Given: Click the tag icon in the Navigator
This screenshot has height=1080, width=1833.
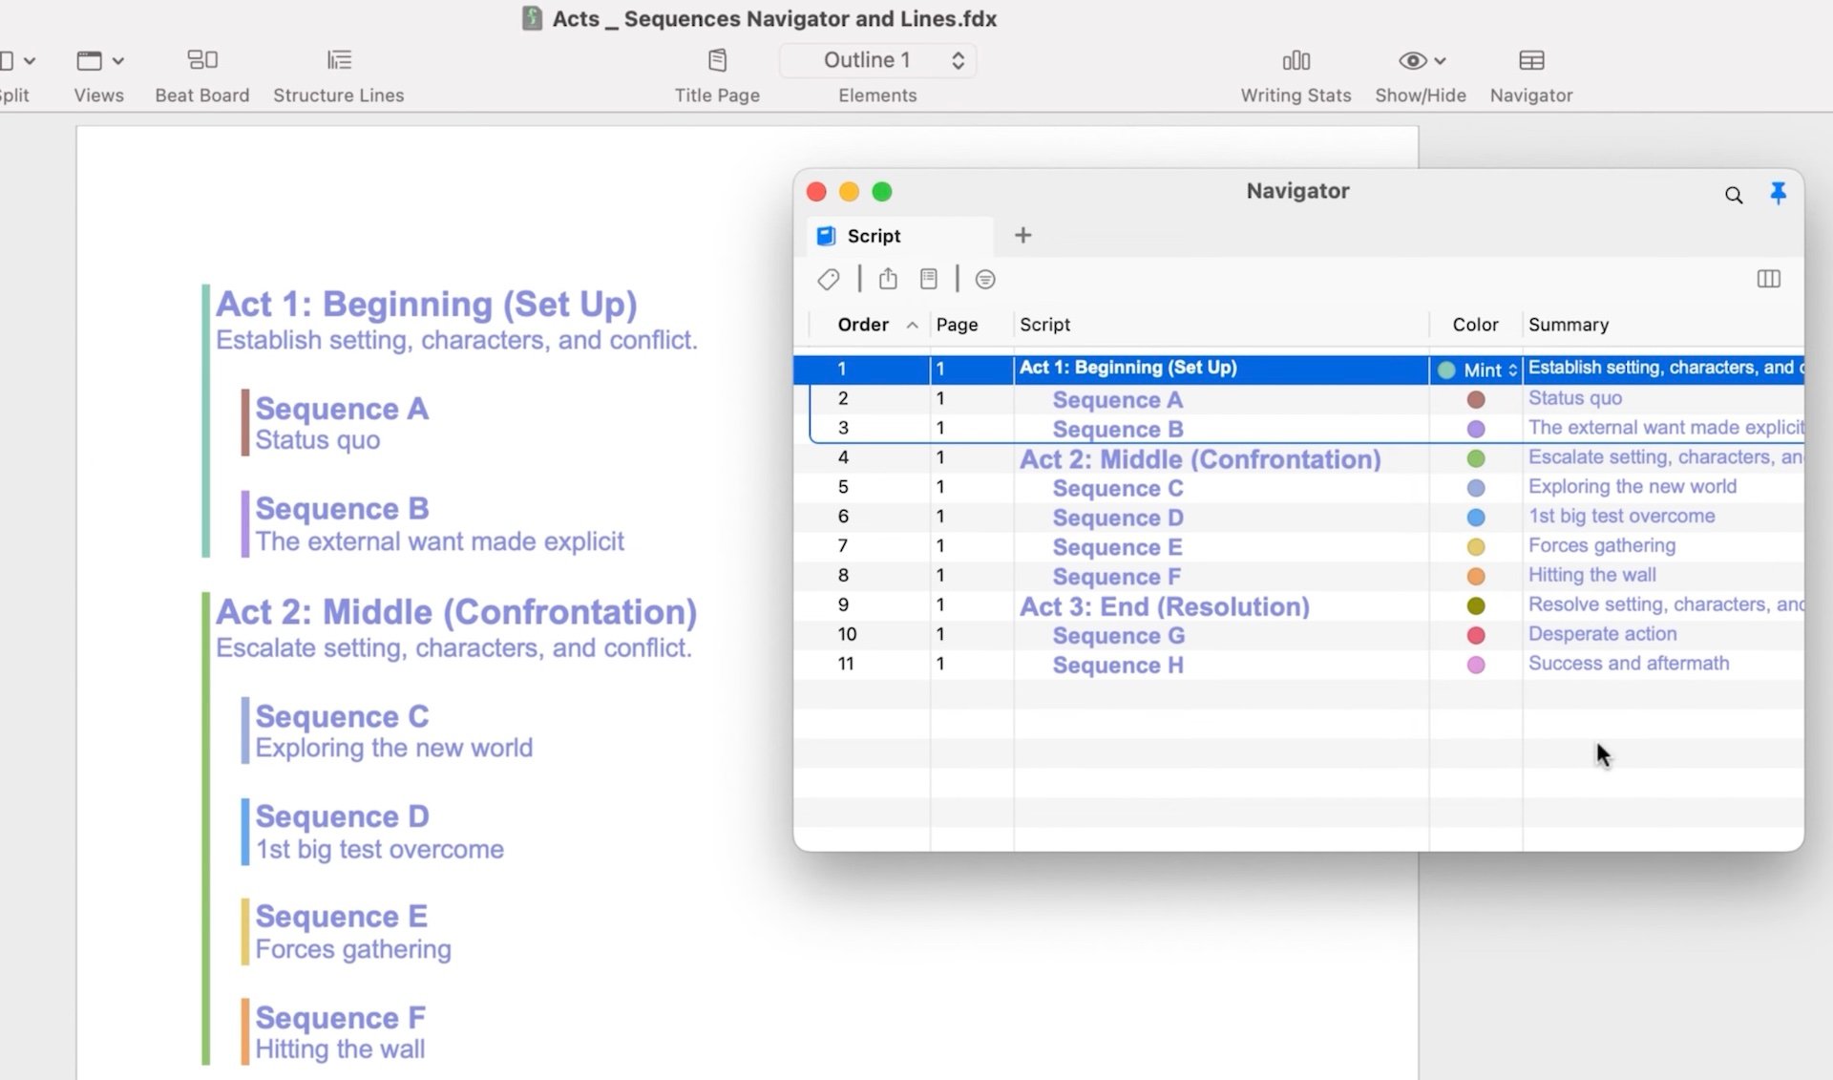Looking at the screenshot, I should coord(828,279).
